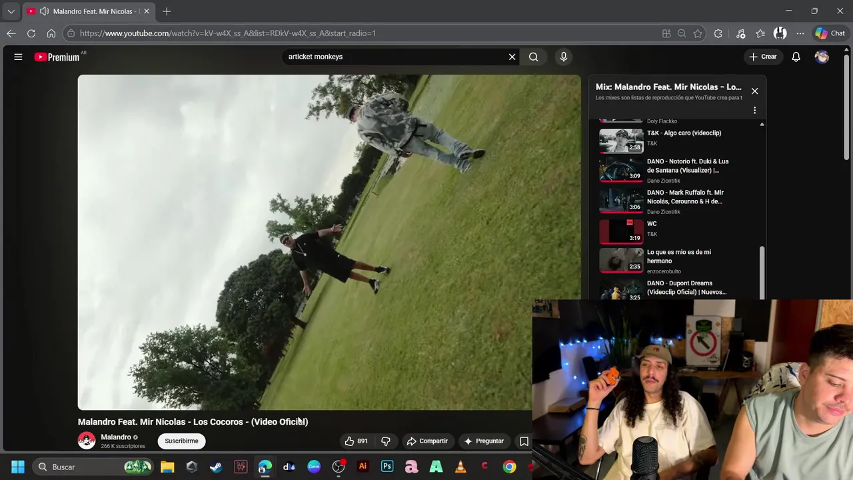
Task: Open Canva from the taskbar
Action: 314,467
